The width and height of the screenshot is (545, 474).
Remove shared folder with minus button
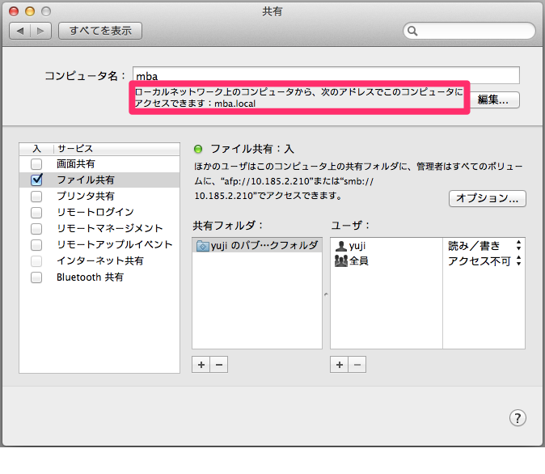click(218, 365)
